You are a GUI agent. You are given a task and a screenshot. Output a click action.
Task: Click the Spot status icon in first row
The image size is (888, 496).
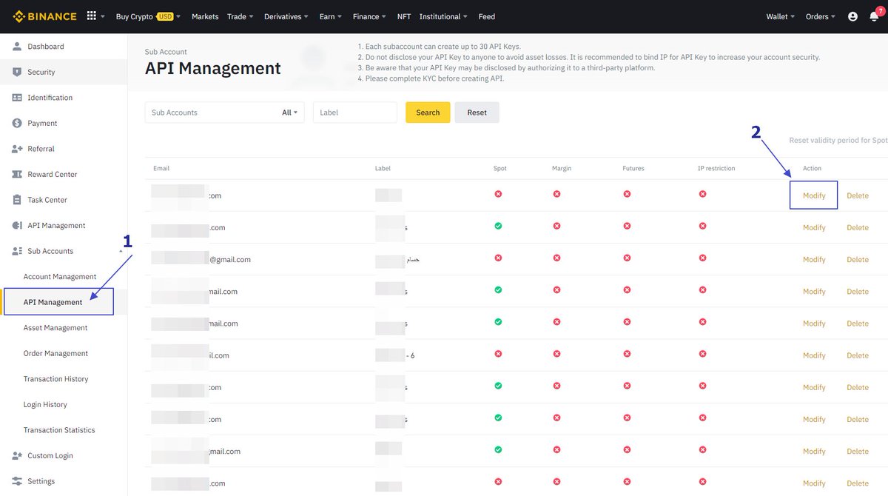[498, 194]
